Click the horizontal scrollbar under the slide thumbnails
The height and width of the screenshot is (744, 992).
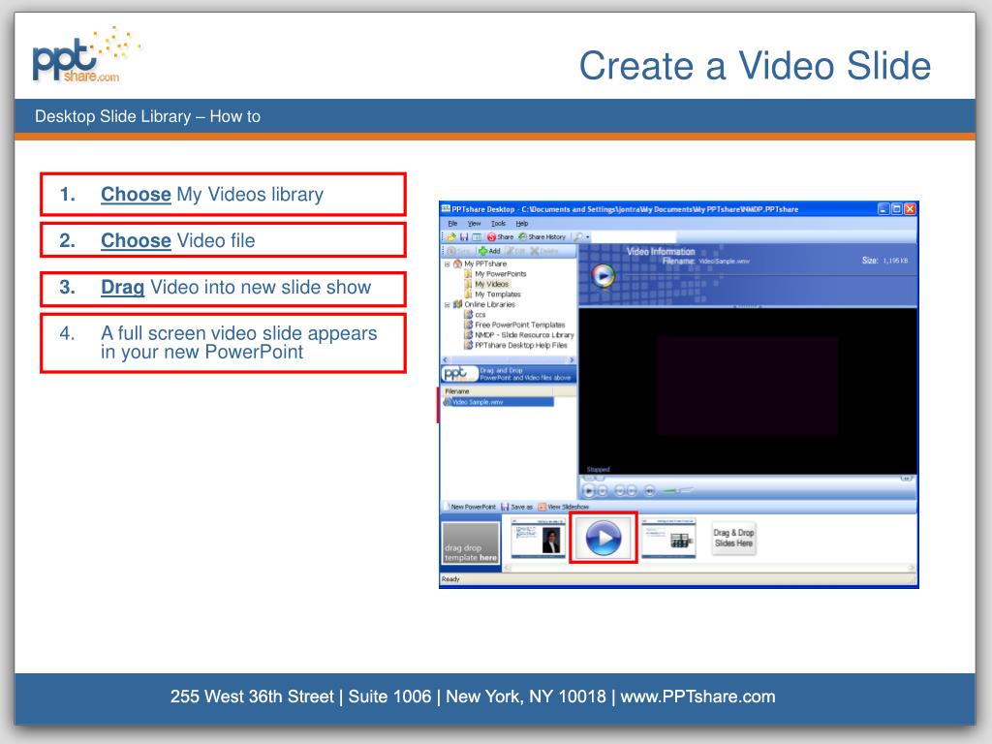(x=708, y=568)
